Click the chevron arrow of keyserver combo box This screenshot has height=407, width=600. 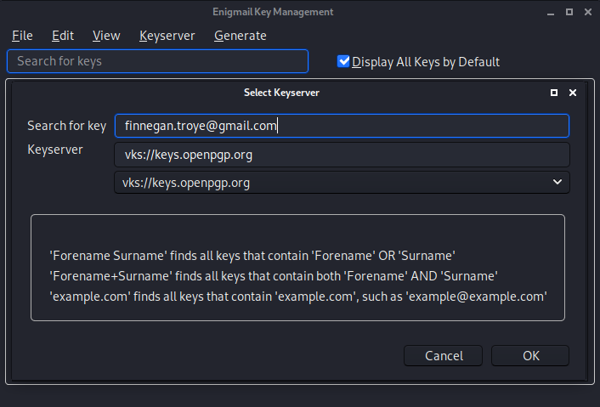coord(558,183)
